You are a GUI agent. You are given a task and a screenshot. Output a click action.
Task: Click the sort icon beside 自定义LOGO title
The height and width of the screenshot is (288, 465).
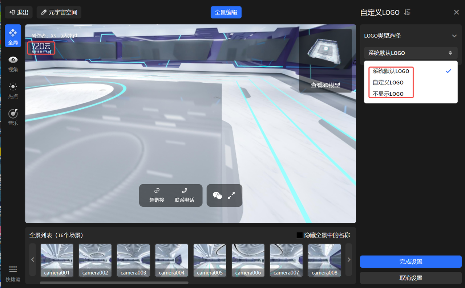tap(407, 12)
